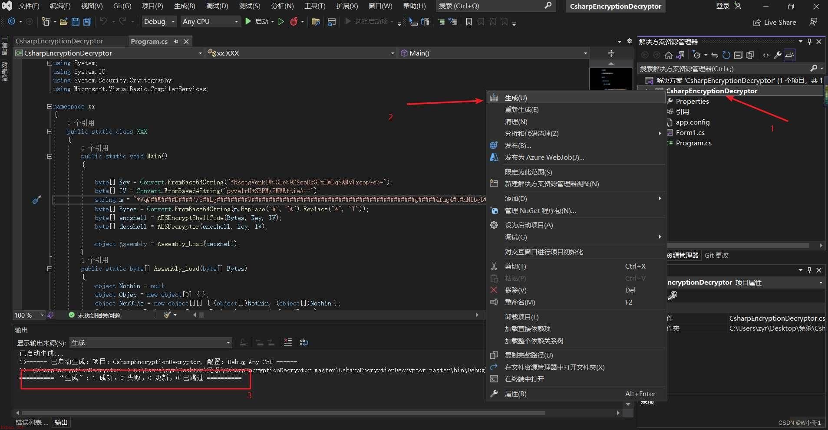Image resolution: width=828 pixels, height=430 pixels.
Task: Click the undo arrow icon
Action: pyautogui.click(x=103, y=22)
